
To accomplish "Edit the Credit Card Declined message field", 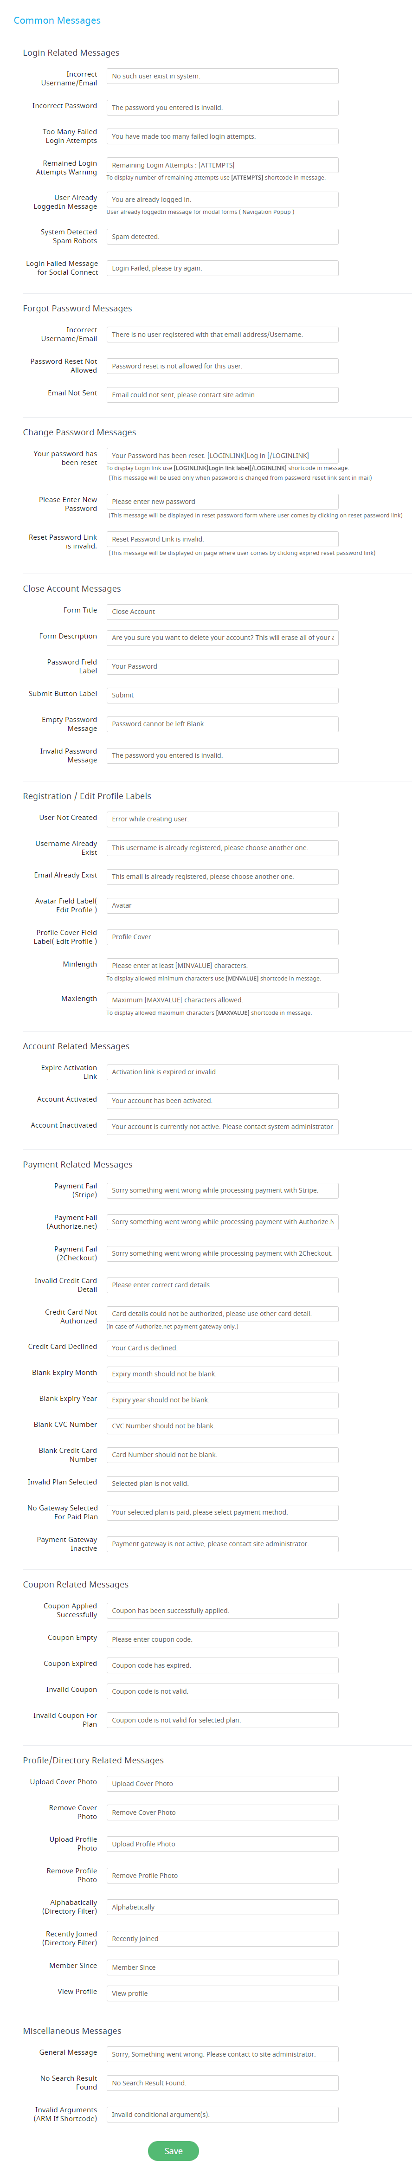I will point(222,1348).
